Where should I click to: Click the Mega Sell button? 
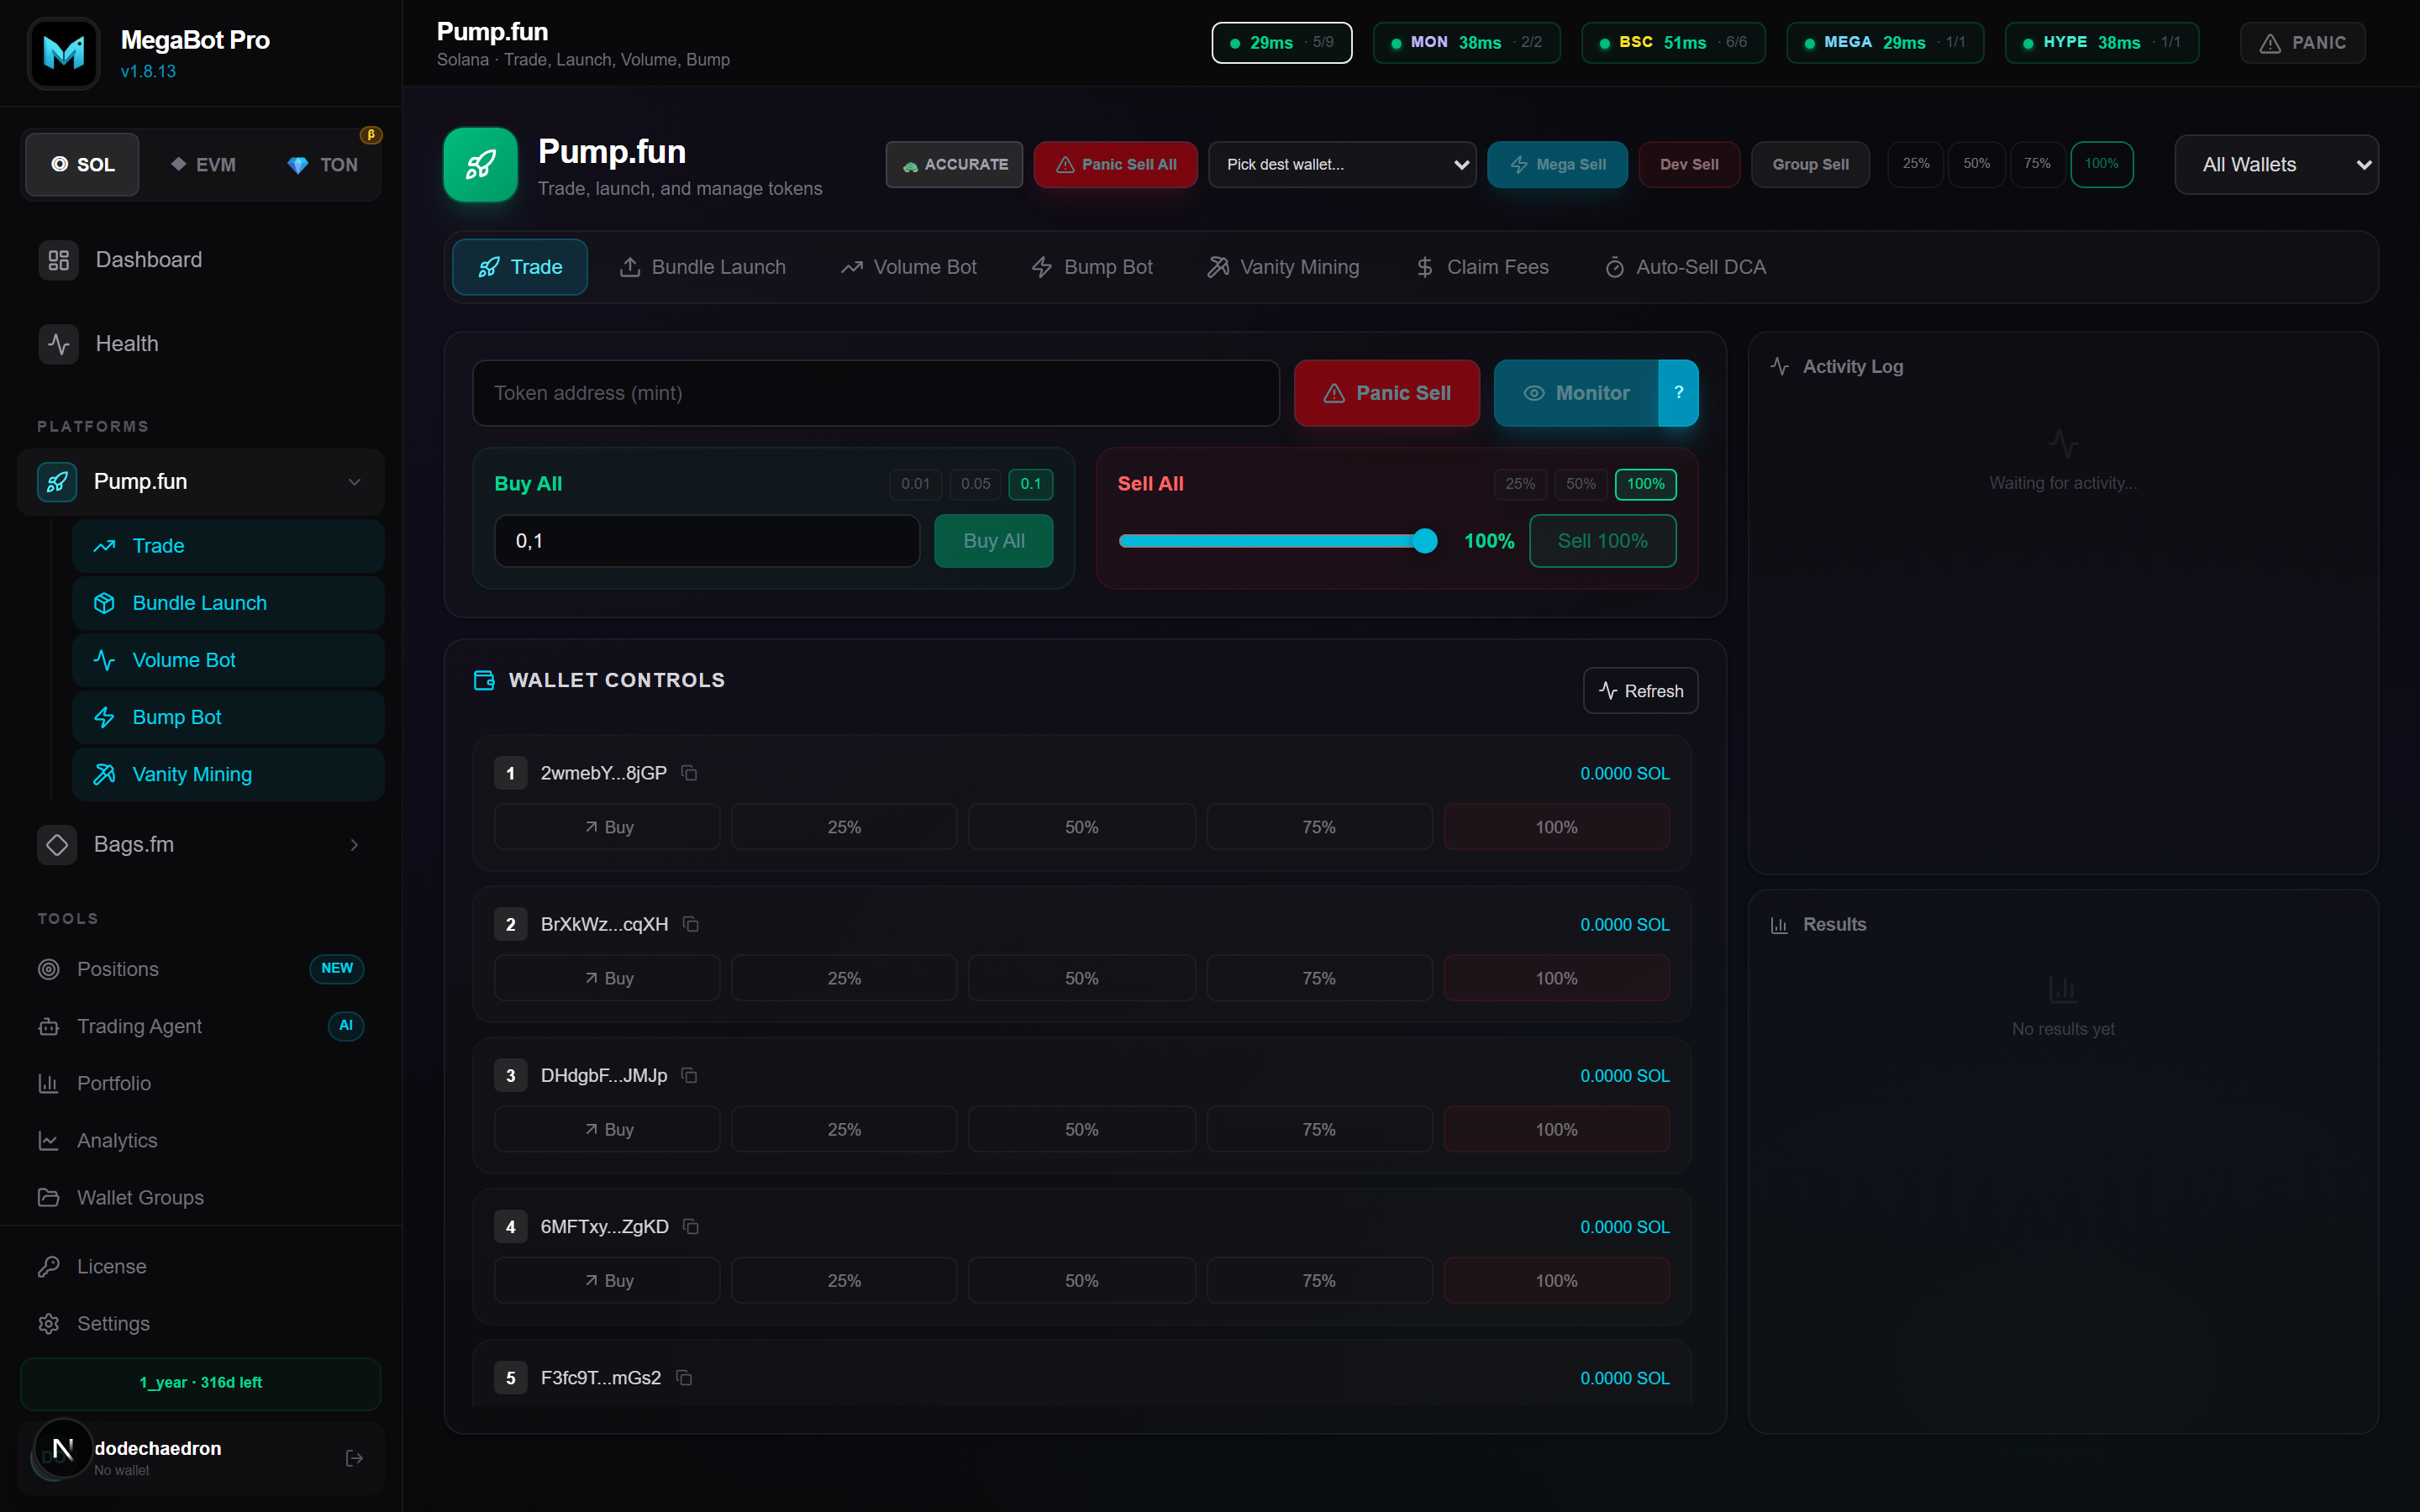tap(1558, 165)
